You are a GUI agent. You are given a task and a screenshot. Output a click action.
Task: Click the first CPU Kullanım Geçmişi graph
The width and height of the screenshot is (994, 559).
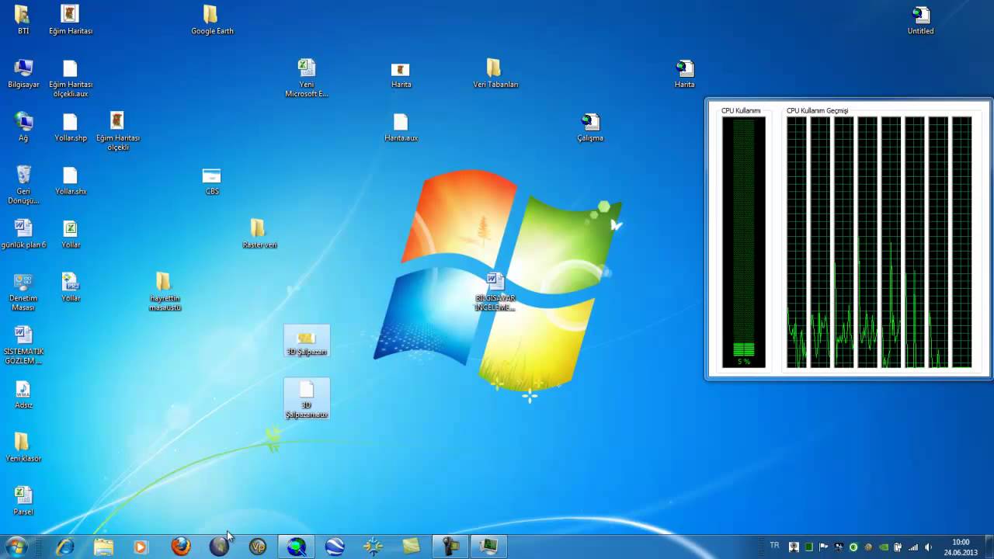click(797, 241)
